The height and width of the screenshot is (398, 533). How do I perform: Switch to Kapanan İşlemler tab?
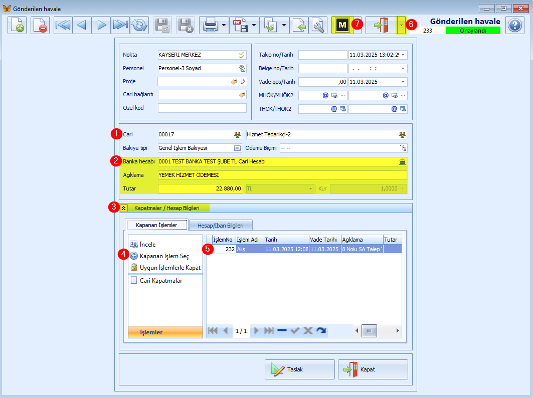[156, 225]
